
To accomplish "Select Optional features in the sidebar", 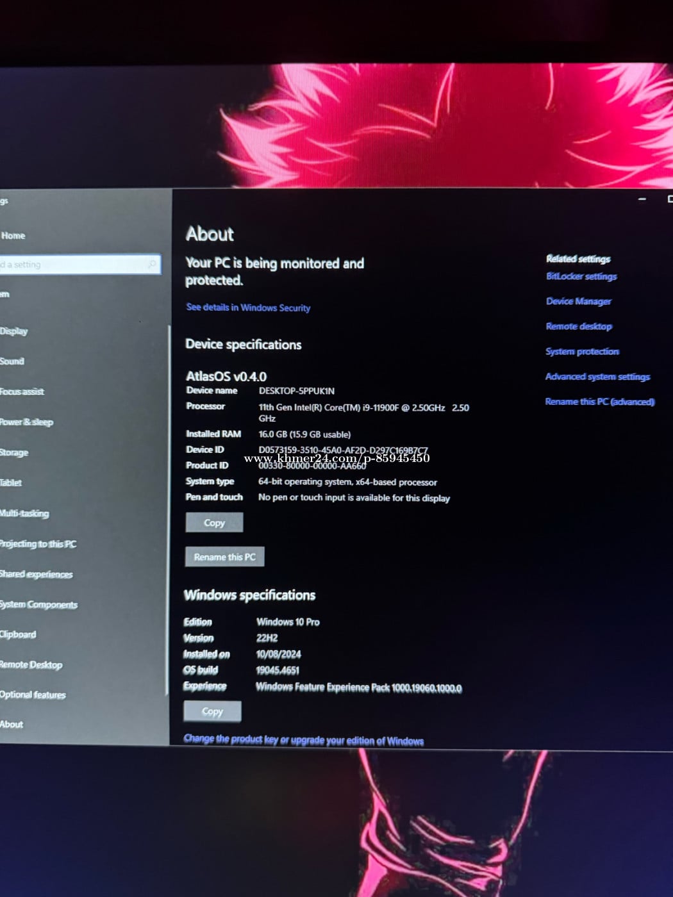I will (33, 695).
